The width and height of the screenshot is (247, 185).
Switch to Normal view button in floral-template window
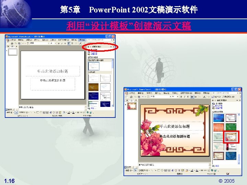(x=126, y=167)
